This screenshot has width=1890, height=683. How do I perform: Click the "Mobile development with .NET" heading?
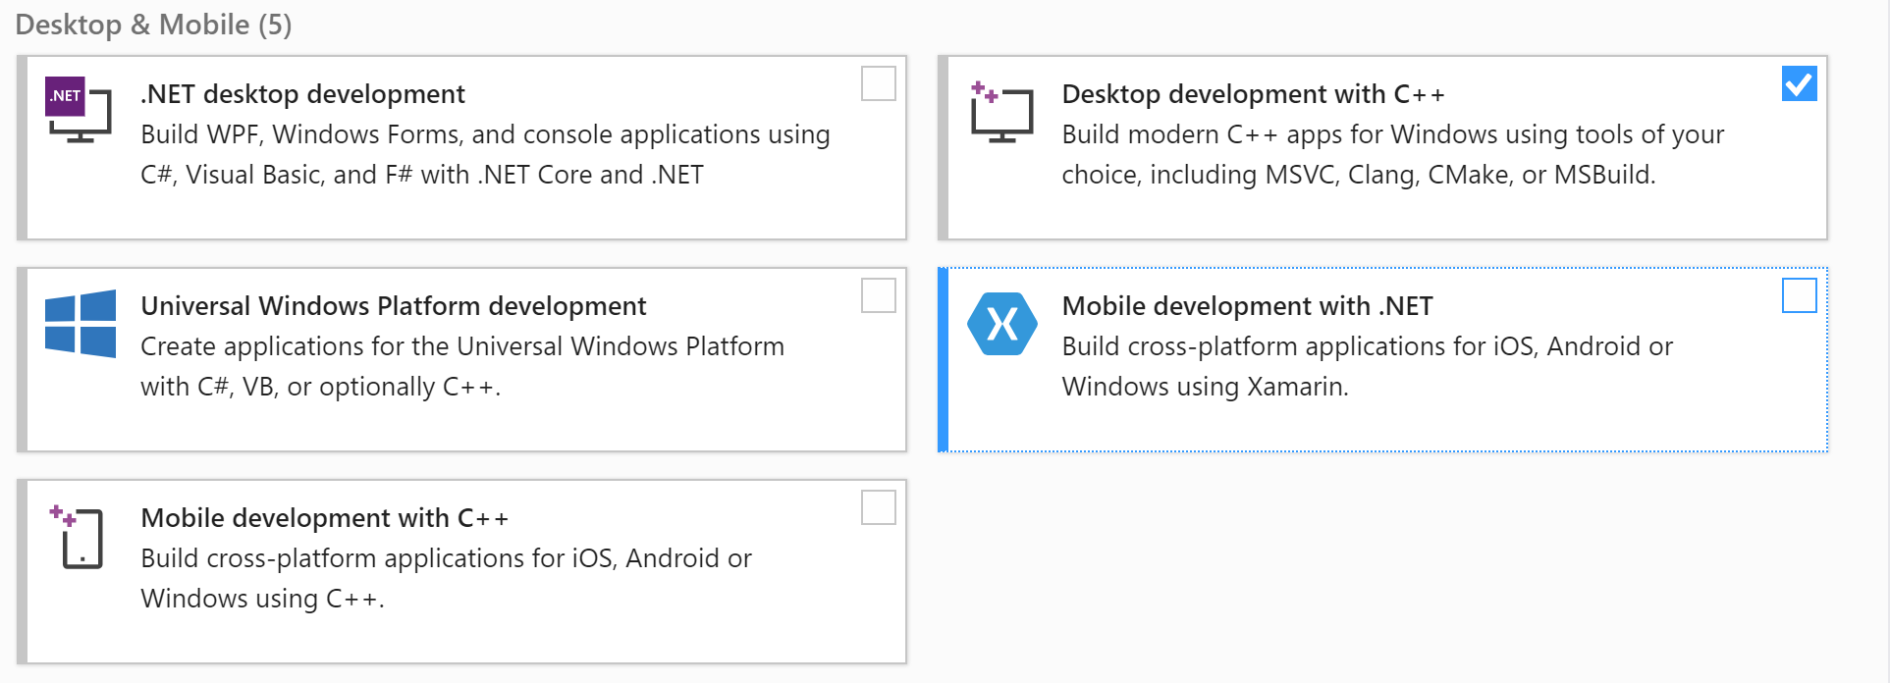click(1247, 306)
